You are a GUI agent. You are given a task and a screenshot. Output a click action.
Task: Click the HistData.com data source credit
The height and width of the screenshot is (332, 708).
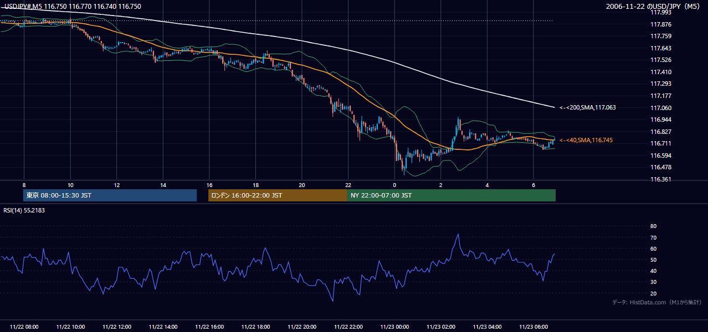(x=657, y=302)
